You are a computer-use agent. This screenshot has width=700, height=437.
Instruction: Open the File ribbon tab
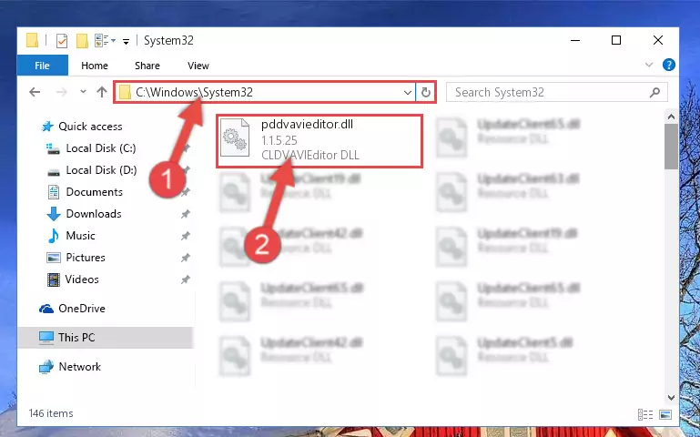point(43,66)
